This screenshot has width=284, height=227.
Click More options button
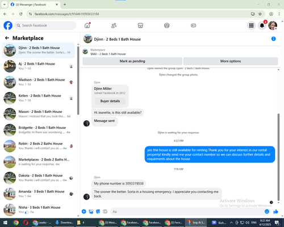click(x=231, y=61)
